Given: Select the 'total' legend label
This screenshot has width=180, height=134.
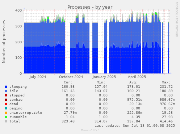Looking at the screenshot, I should point(15,121).
